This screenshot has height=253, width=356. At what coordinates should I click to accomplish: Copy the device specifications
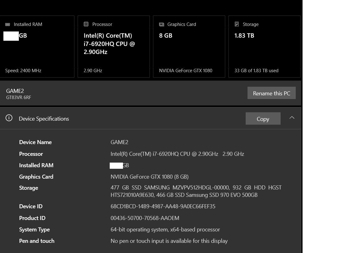pyautogui.click(x=263, y=118)
